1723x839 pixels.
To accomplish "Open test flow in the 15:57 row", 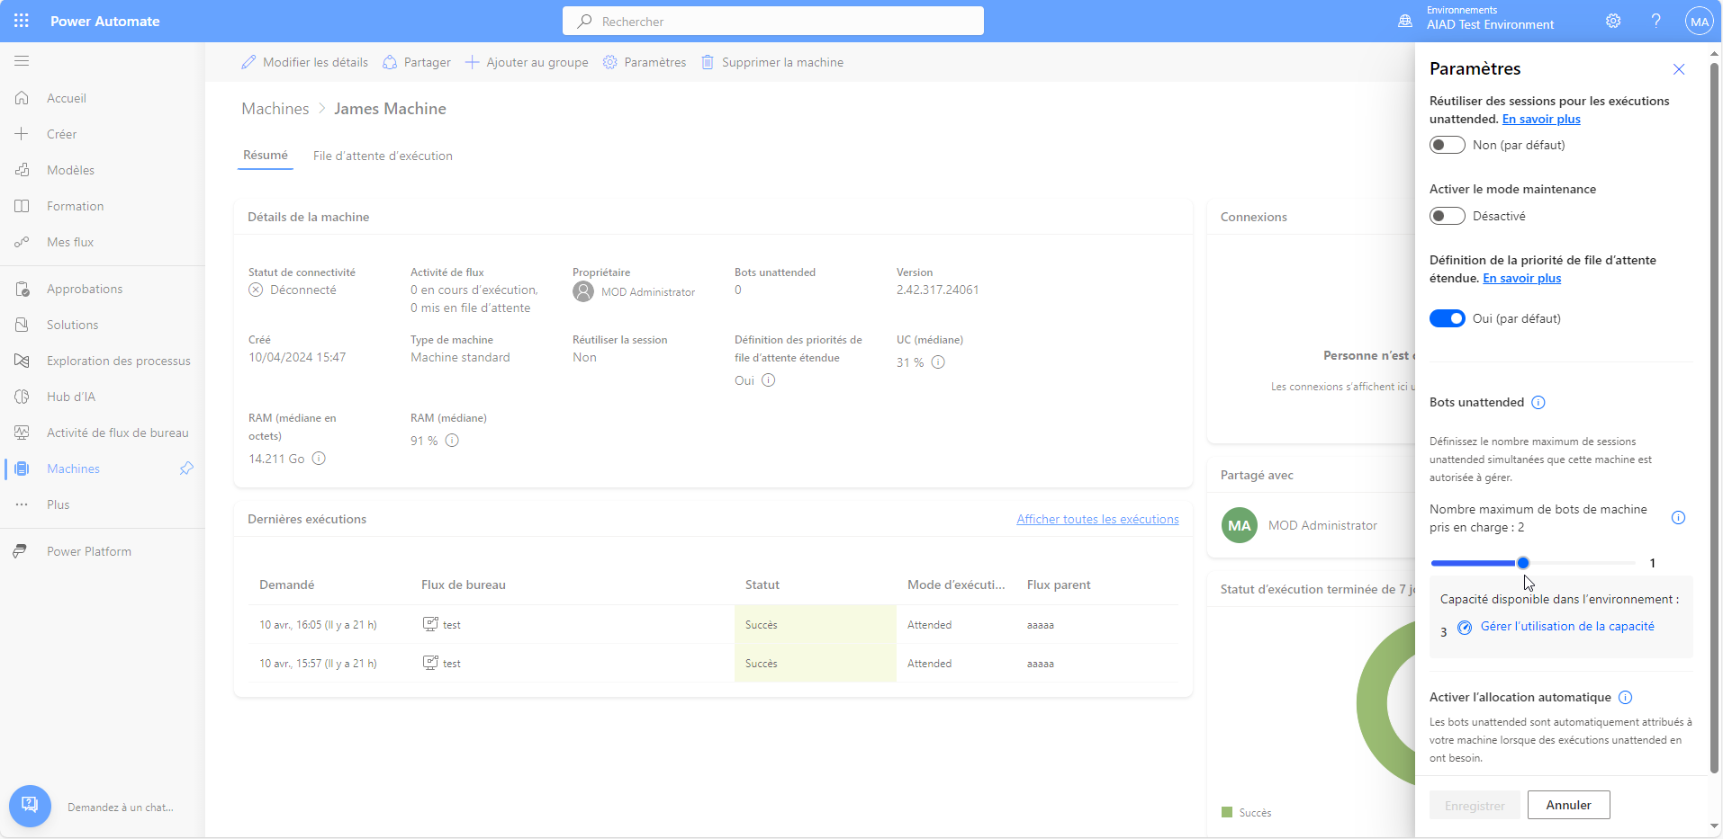I will [452, 664].
